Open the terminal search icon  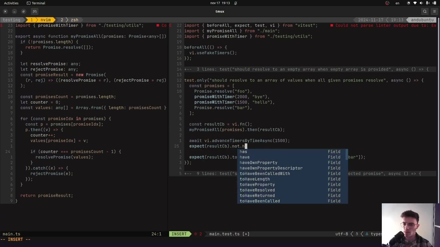click(425, 12)
